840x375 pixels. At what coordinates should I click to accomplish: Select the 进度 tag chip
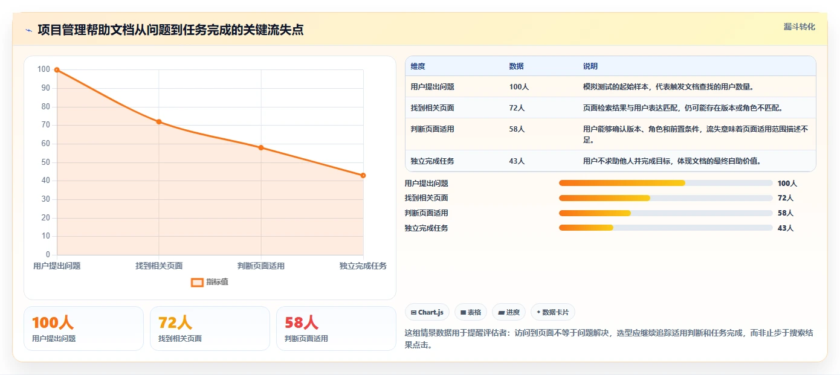coord(509,312)
